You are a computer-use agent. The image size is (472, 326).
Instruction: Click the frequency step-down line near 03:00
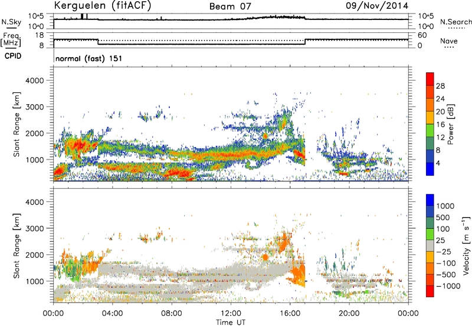[x=98, y=42]
